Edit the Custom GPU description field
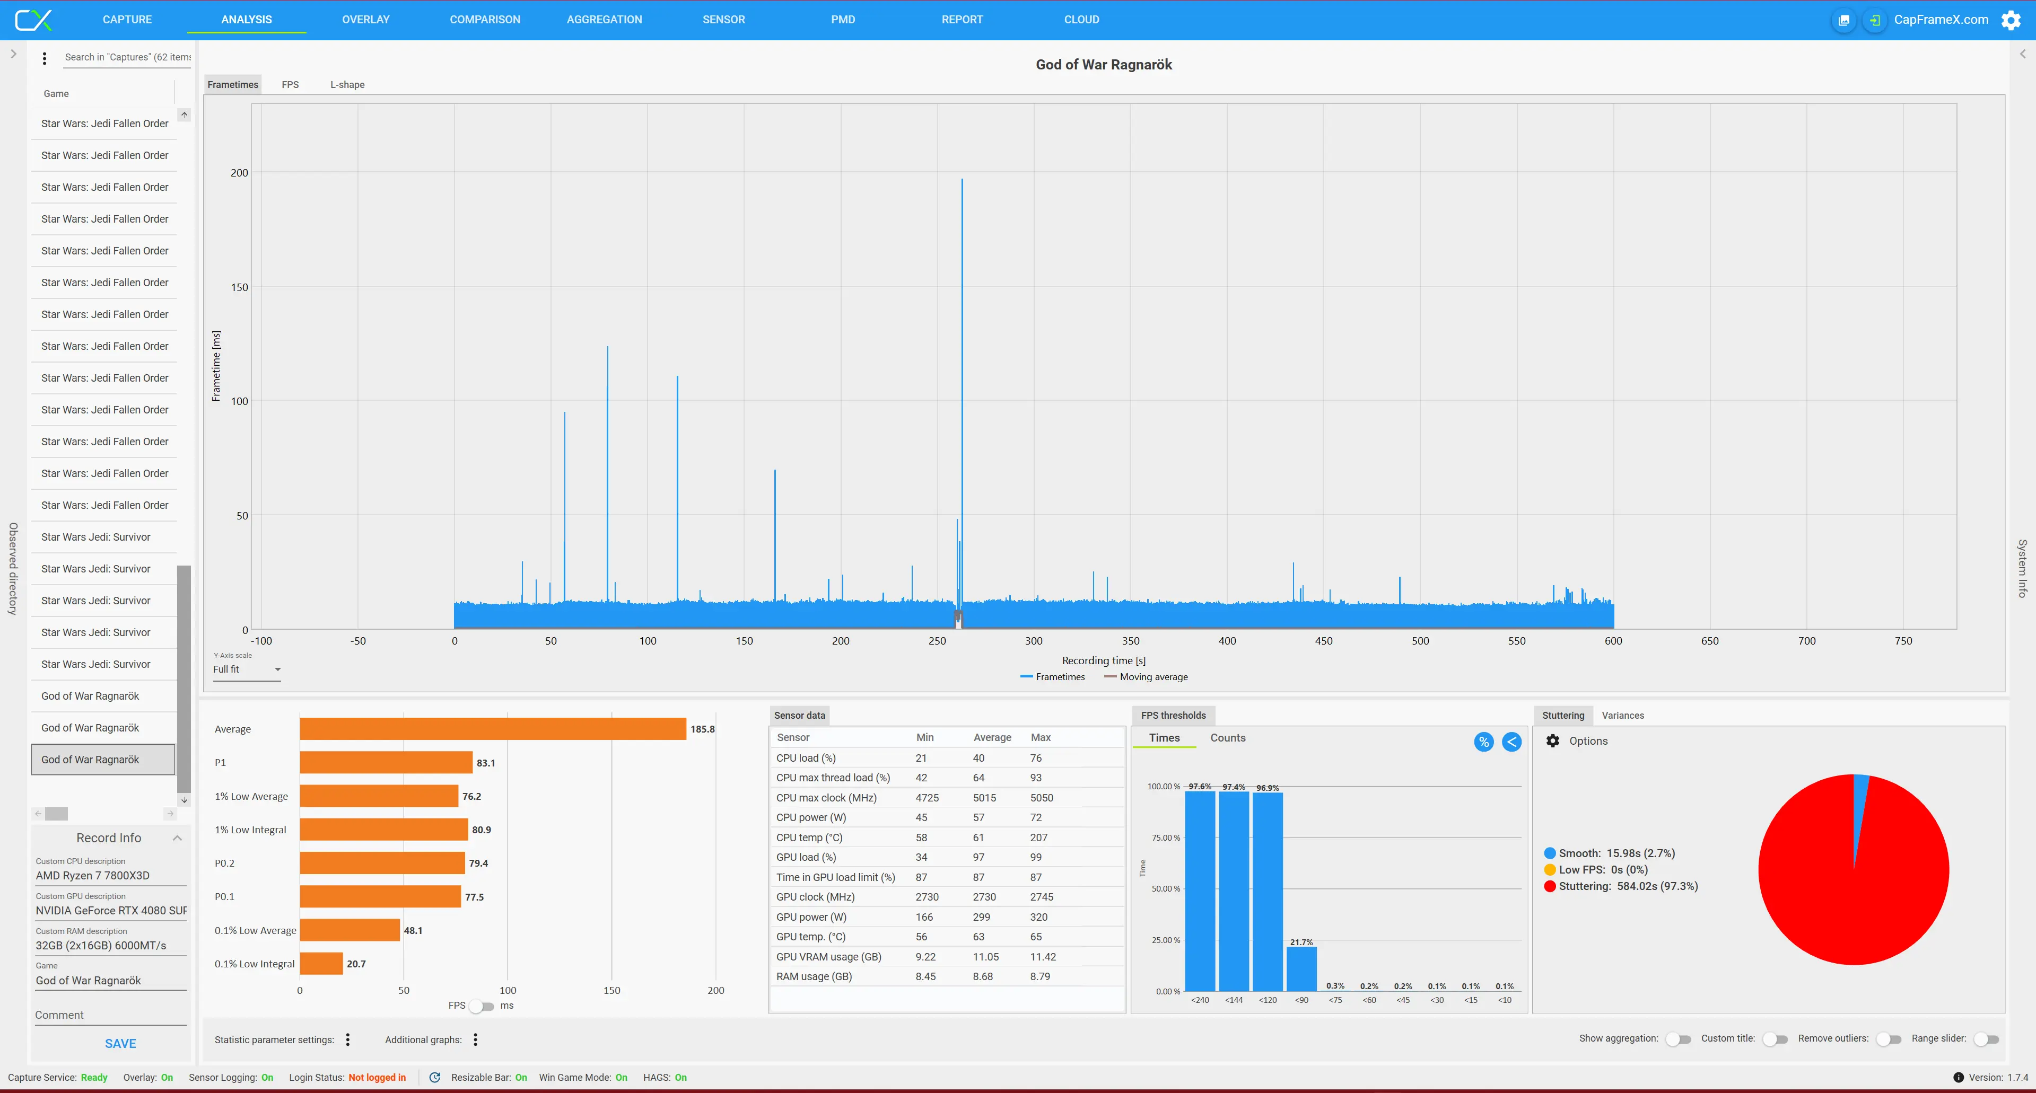 click(x=111, y=911)
